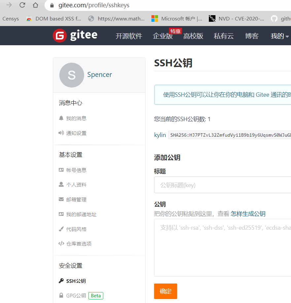Focus the 公钥标题(key) title field

pos(222,185)
